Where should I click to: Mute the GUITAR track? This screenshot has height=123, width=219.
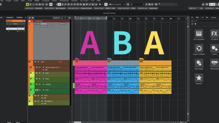point(36,84)
